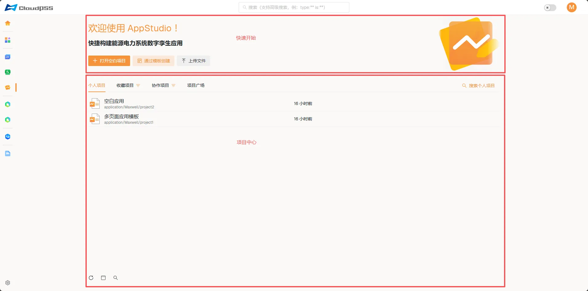Toggle the dark/light theme switch

click(x=550, y=8)
